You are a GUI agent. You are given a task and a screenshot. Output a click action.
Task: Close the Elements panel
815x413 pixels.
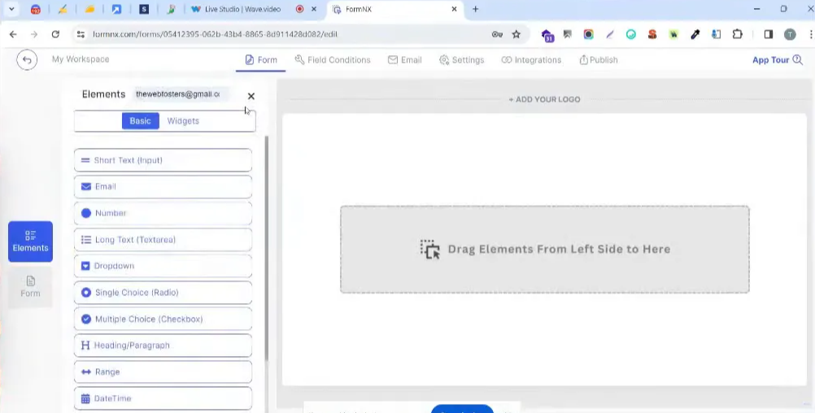[x=251, y=96]
